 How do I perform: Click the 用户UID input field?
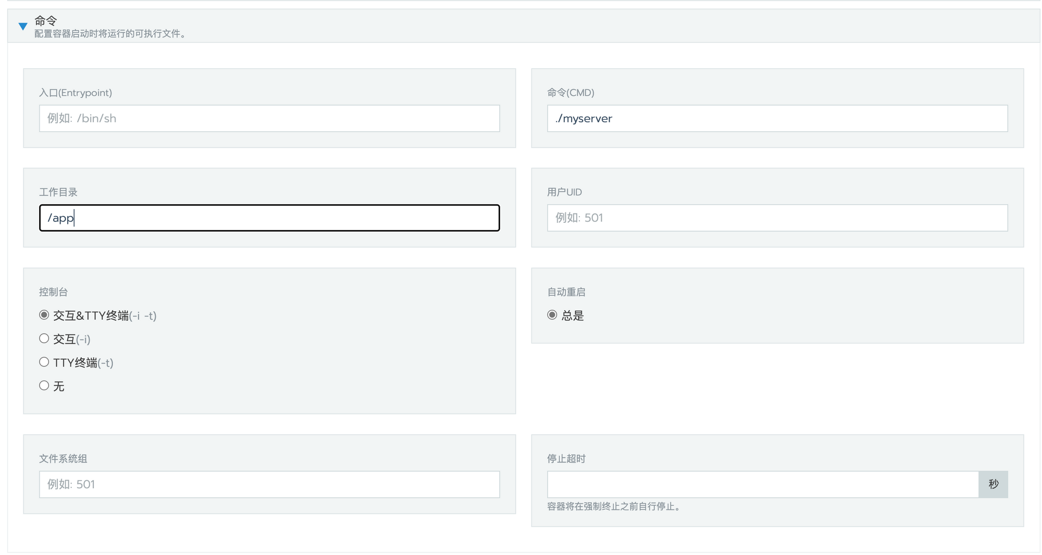point(777,218)
